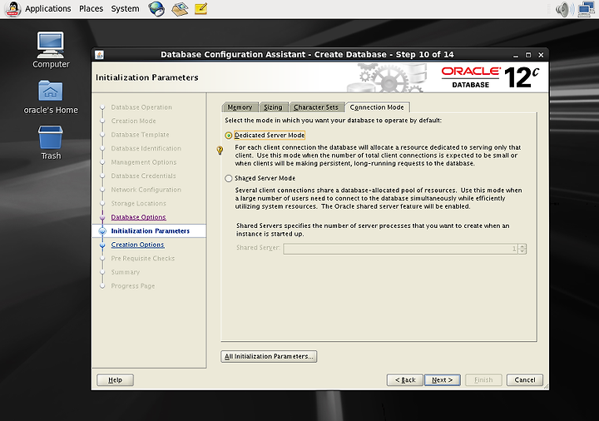Click the network connection tray icon

pos(586,9)
